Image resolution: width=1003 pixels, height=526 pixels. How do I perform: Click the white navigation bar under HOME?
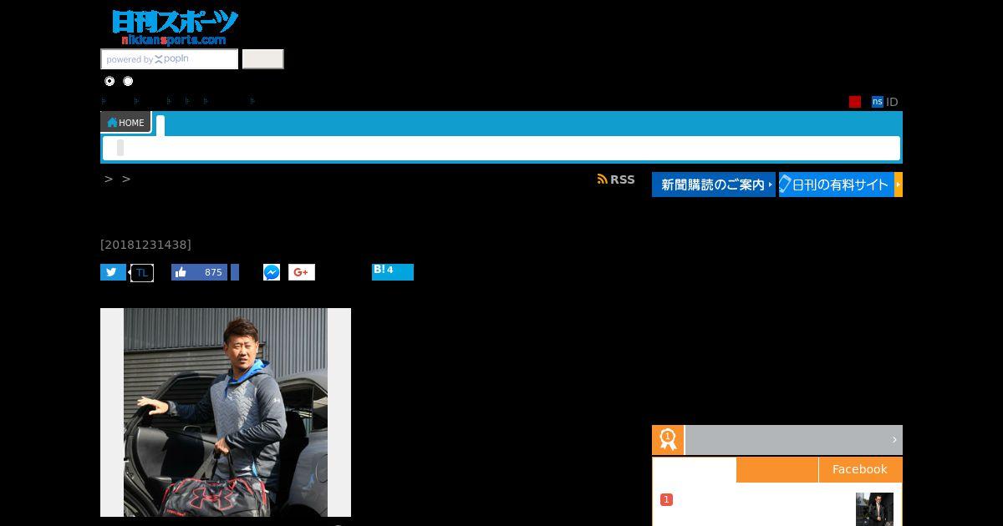pyautogui.click(x=501, y=149)
